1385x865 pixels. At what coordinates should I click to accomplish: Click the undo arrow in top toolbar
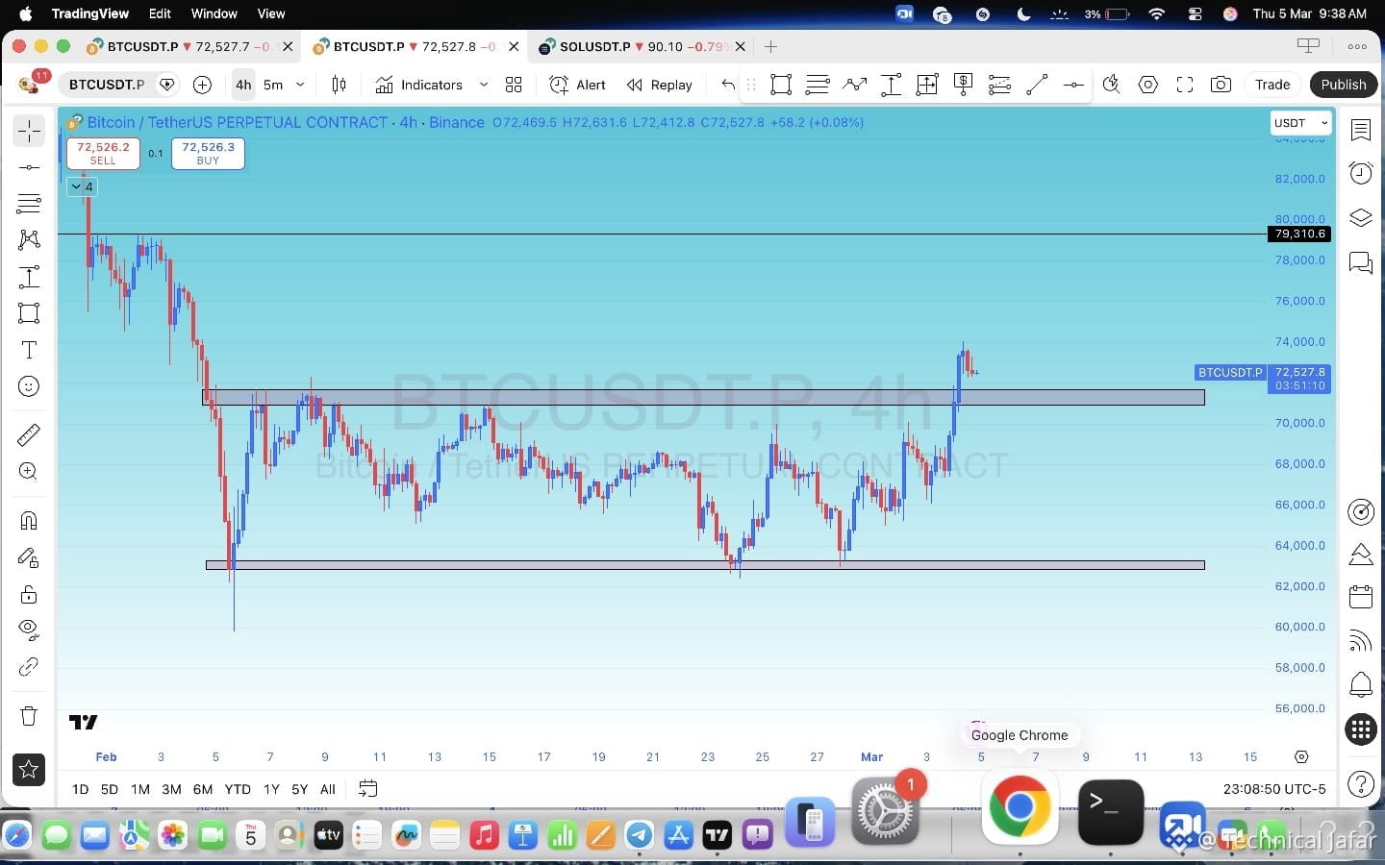point(728,85)
